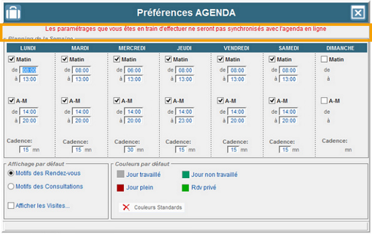
Task: Enable Dimanche Matin checkbox
Action: point(324,59)
